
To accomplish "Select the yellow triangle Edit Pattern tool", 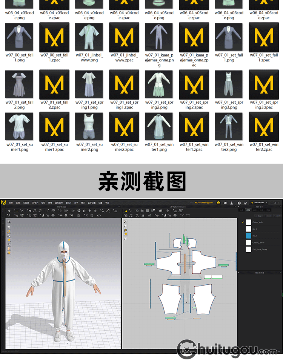I will click(x=126, y=210).
